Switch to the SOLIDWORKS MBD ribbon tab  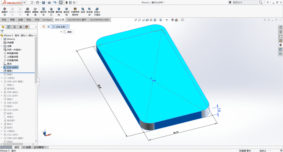[x=99, y=20]
